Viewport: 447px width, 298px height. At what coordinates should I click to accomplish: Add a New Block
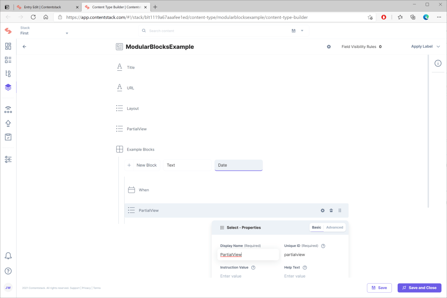pyautogui.click(x=142, y=165)
